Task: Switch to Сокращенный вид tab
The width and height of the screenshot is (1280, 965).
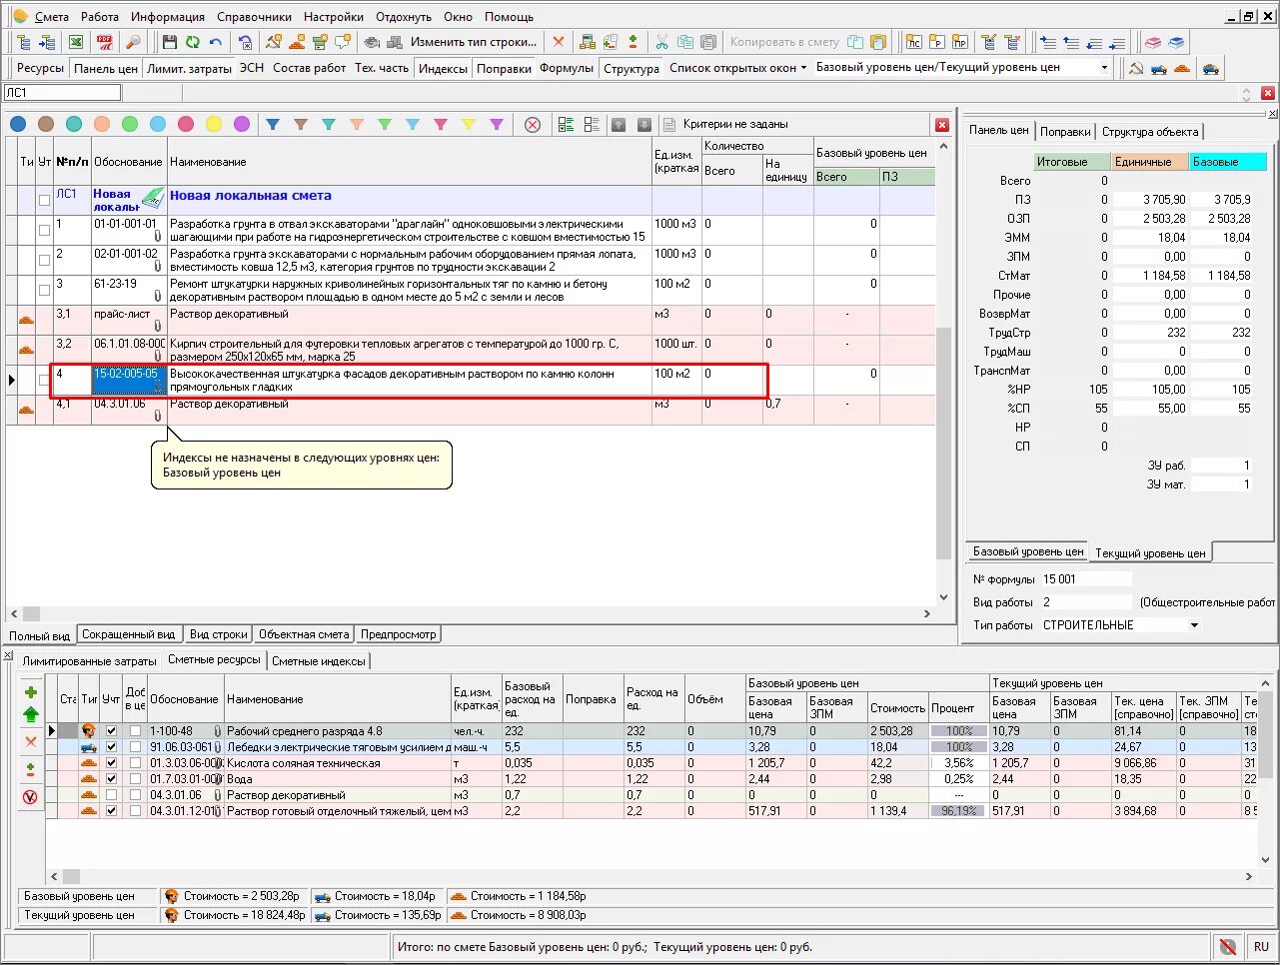Action: coord(128,634)
